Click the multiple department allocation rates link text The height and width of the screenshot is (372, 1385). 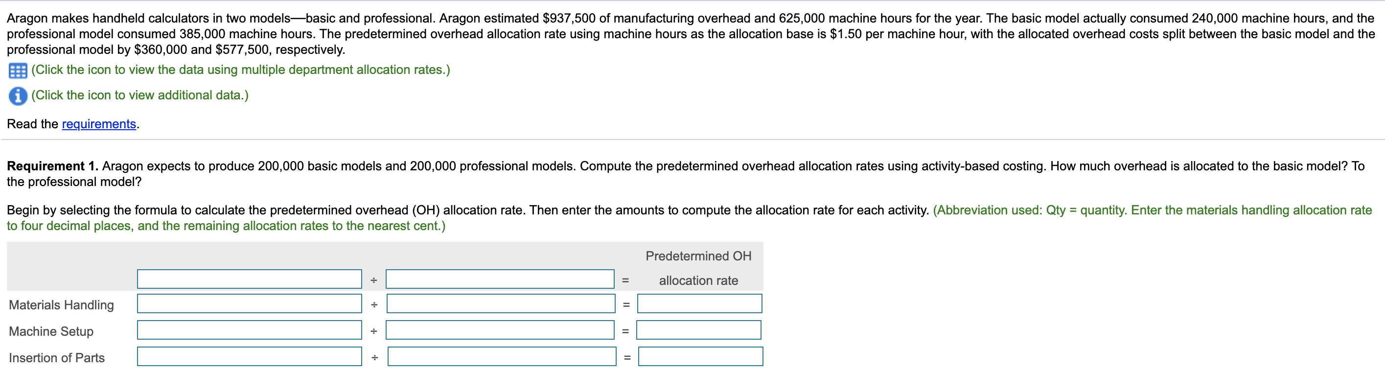(x=240, y=70)
